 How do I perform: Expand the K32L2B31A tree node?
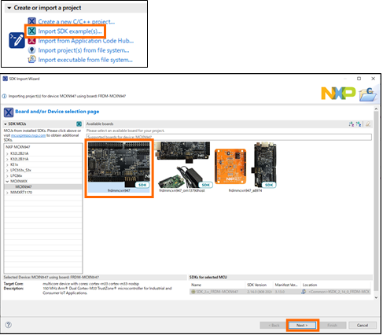[x=7, y=159]
